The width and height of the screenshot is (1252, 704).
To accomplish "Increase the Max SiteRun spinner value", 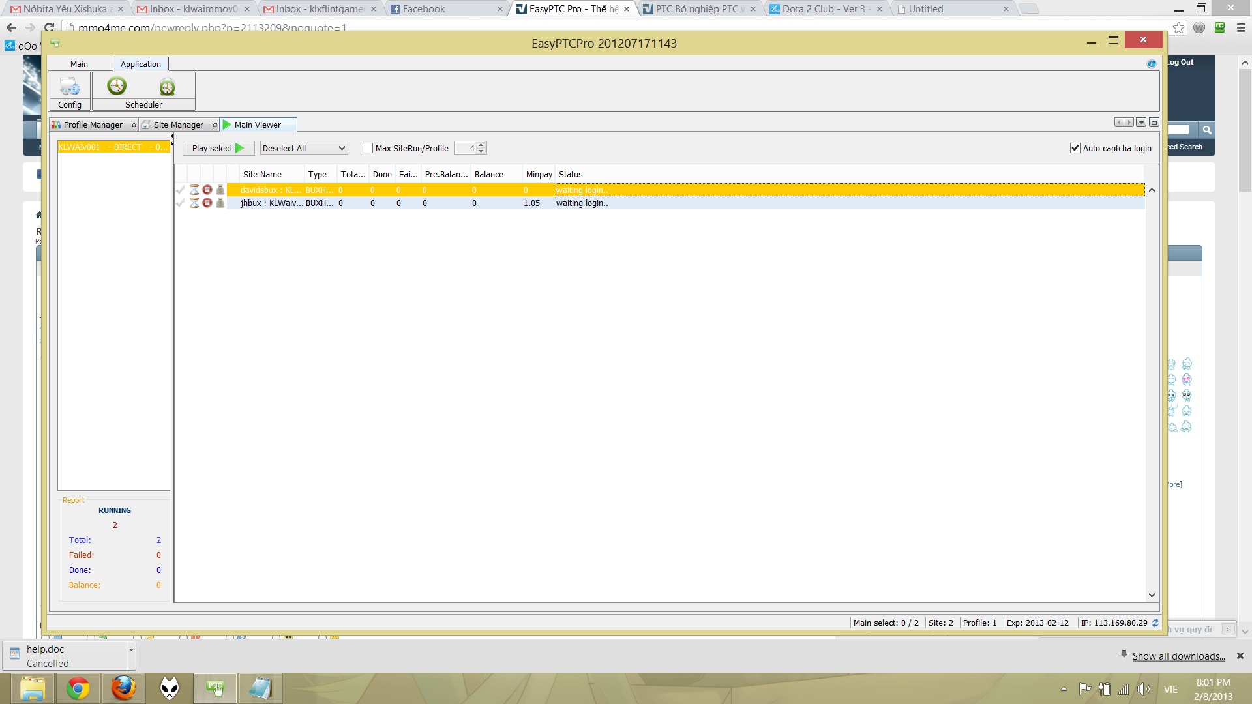I will point(481,145).
